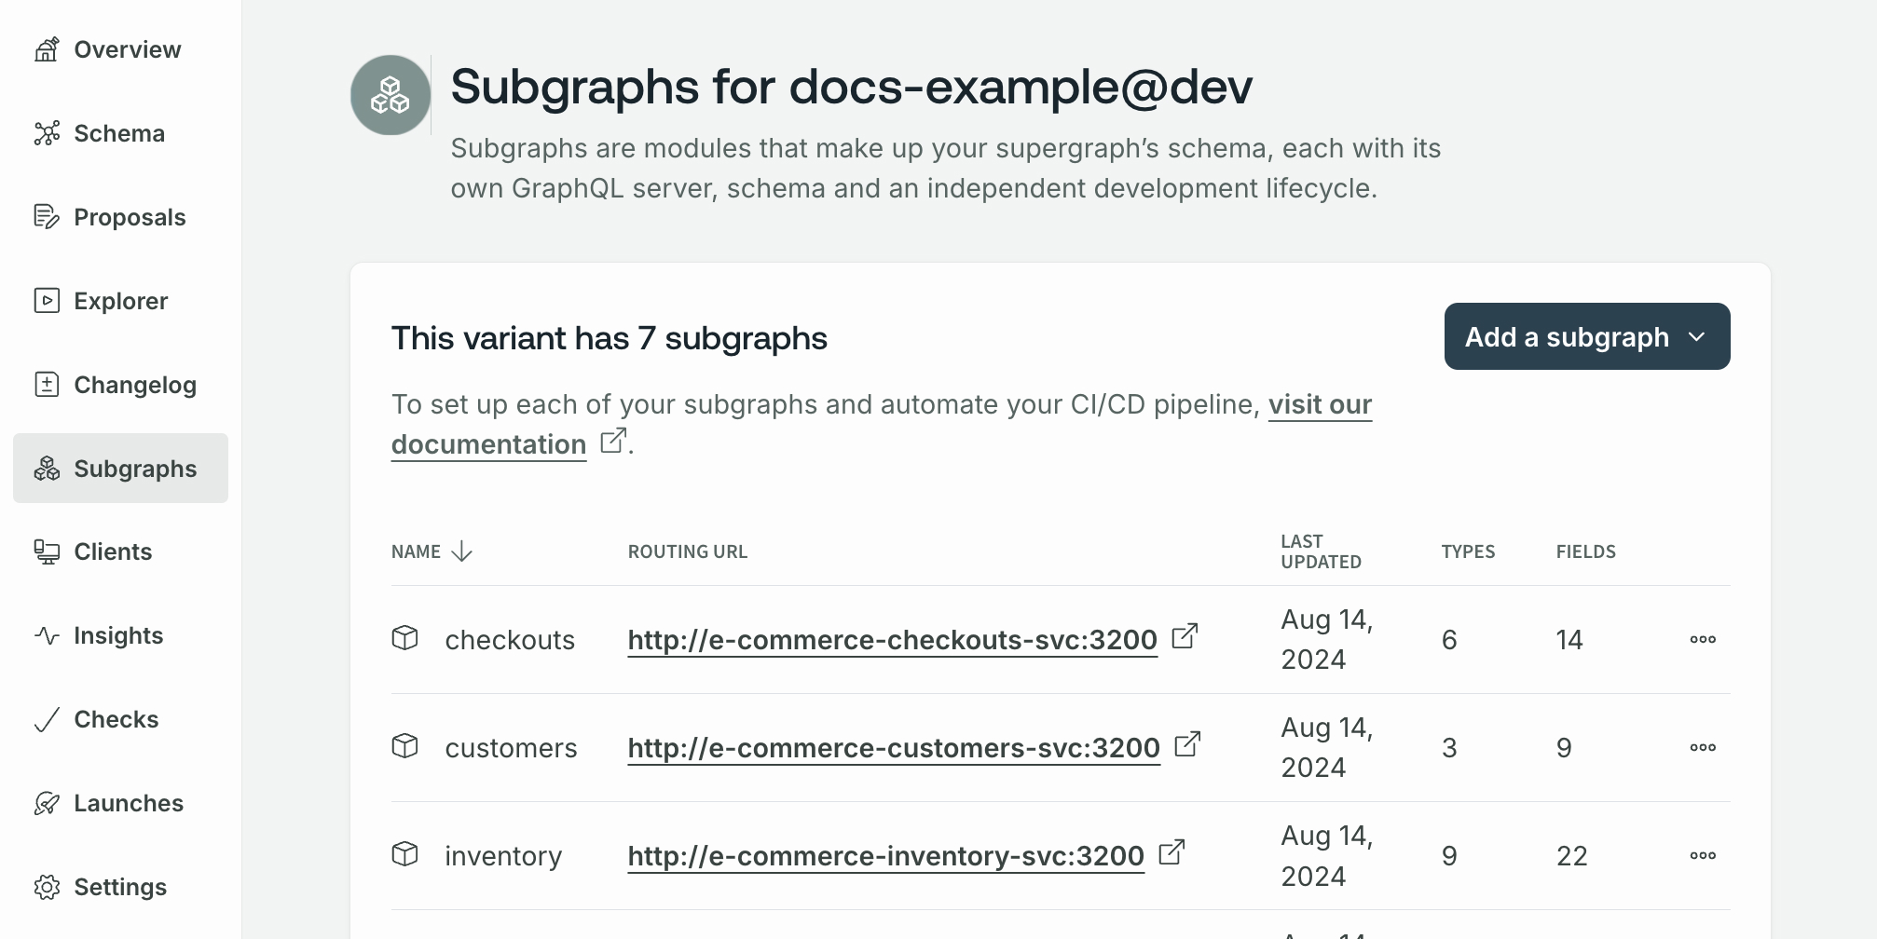Click the fields value 22 for inventory
Image resolution: width=1877 pixels, height=939 pixels.
1571,856
